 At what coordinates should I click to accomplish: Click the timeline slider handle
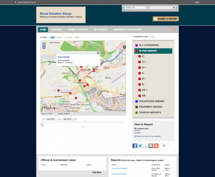coord(42,122)
